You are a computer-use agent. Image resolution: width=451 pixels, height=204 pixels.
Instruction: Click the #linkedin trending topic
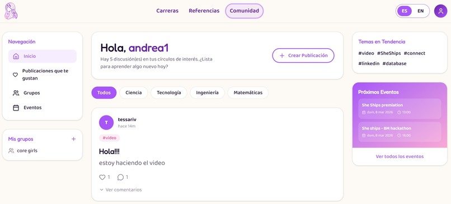[369, 64]
